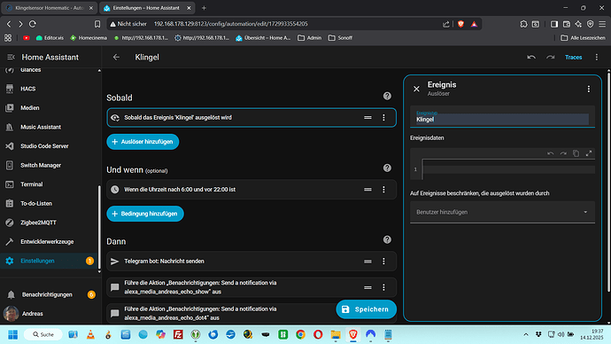Screen dimensions: 611x344
Task: Open Opera from the taskbar
Action: click(x=318, y=334)
